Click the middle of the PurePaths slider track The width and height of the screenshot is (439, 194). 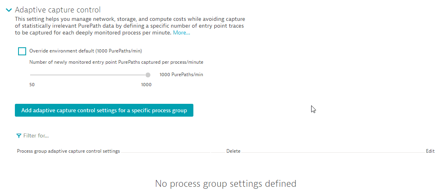89,75
